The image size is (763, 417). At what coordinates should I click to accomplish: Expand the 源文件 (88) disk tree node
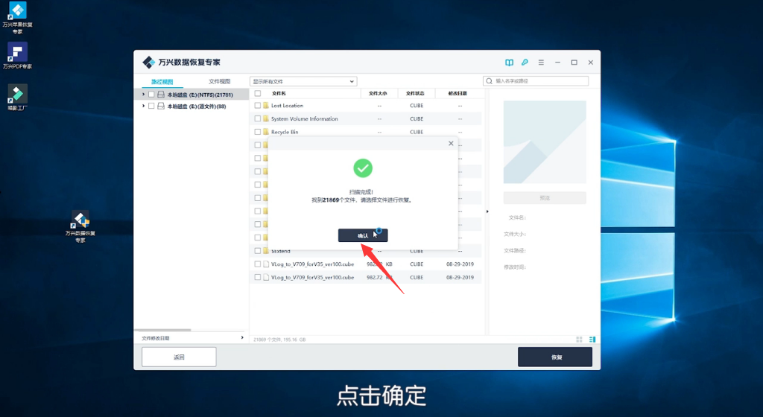(x=143, y=106)
